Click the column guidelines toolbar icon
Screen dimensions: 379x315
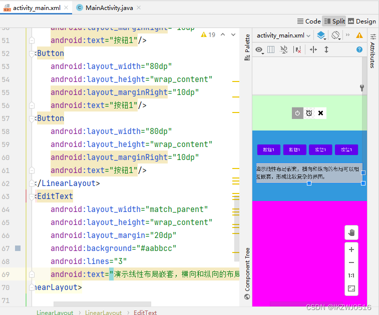click(x=271, y=49)
